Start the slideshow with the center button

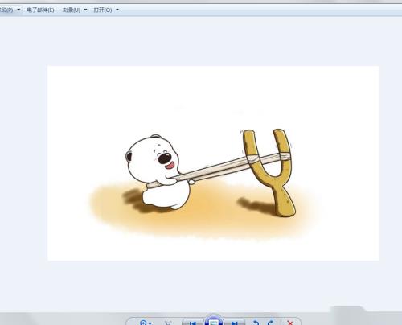214,320
